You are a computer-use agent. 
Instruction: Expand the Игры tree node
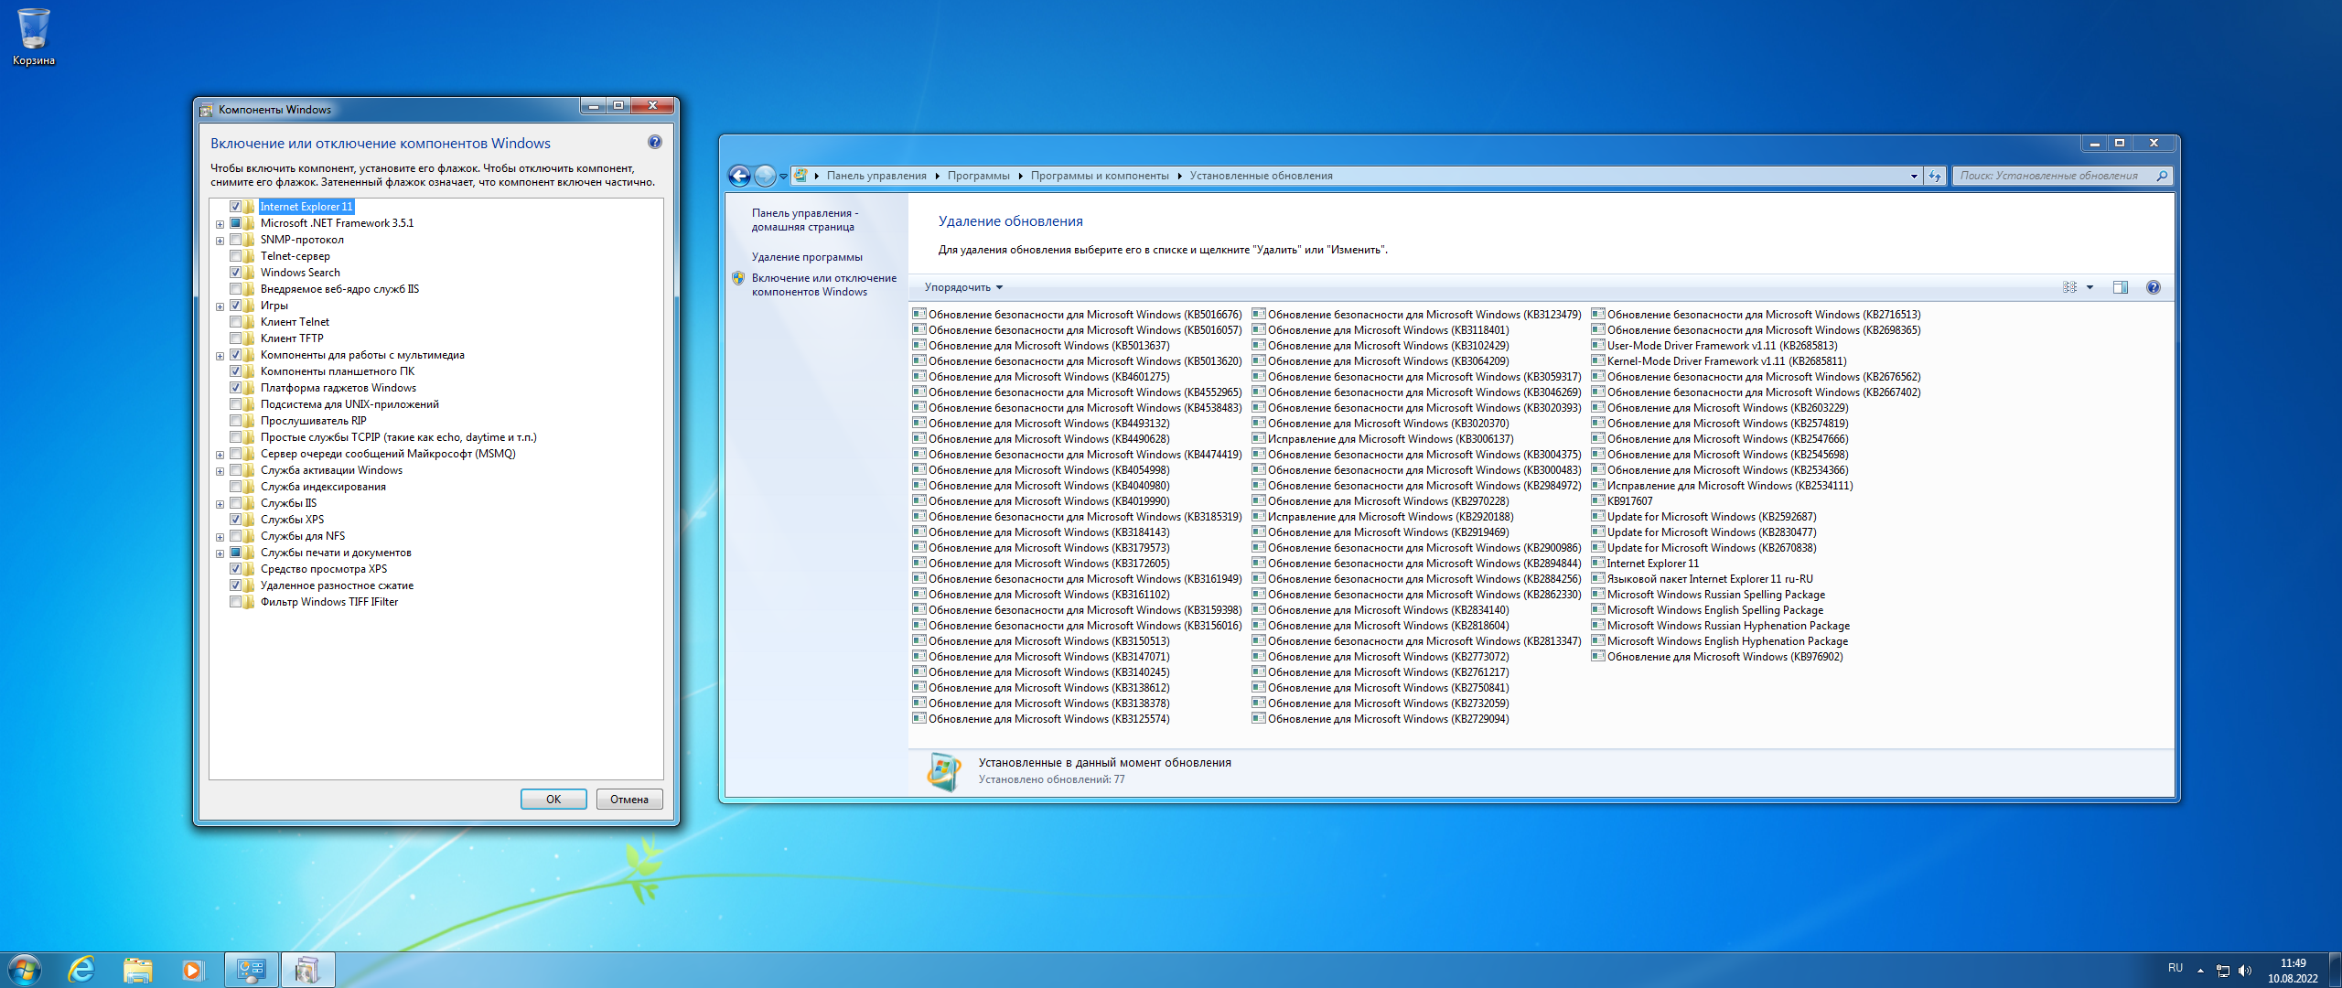click(x=220, y=306)
